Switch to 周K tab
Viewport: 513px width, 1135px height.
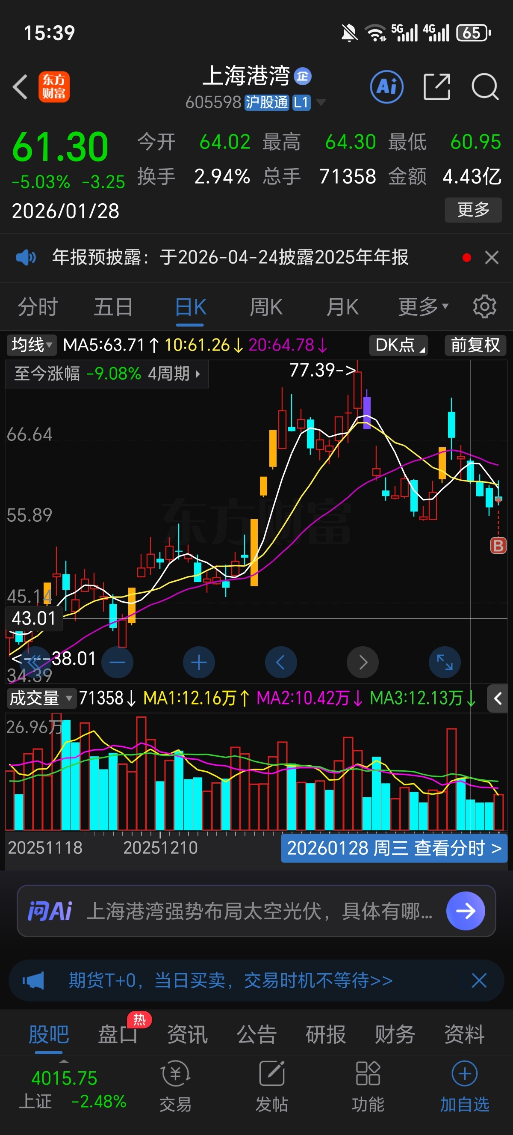(266, 307)
